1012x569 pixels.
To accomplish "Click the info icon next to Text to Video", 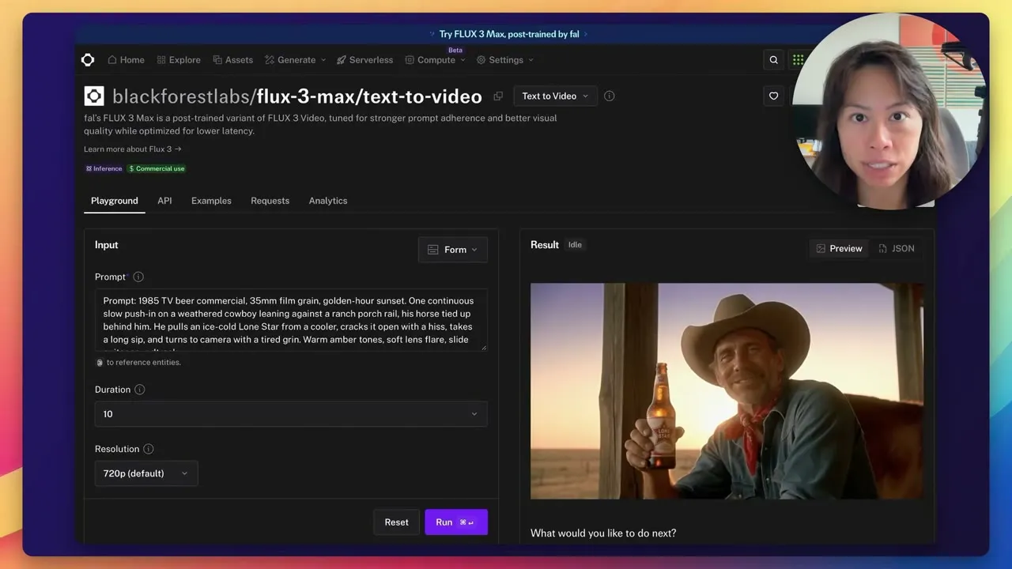I will tap(610, 96).
